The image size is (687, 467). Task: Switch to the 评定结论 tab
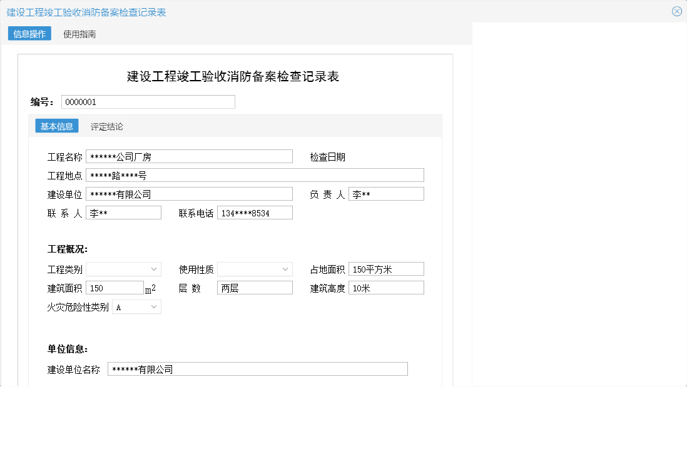click(106, 126)
